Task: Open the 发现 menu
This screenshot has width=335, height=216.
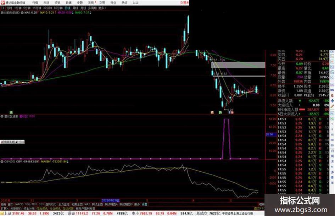Action: pyautogui.click(x=91, y=2)
